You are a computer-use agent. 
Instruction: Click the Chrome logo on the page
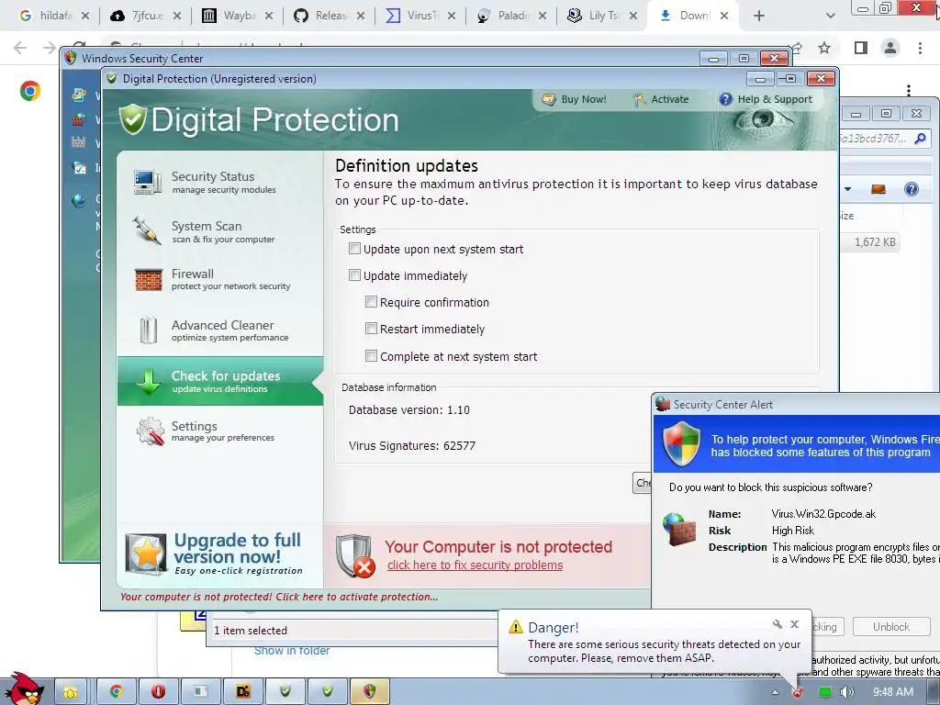pyautogui.click(x=30, y=91)
